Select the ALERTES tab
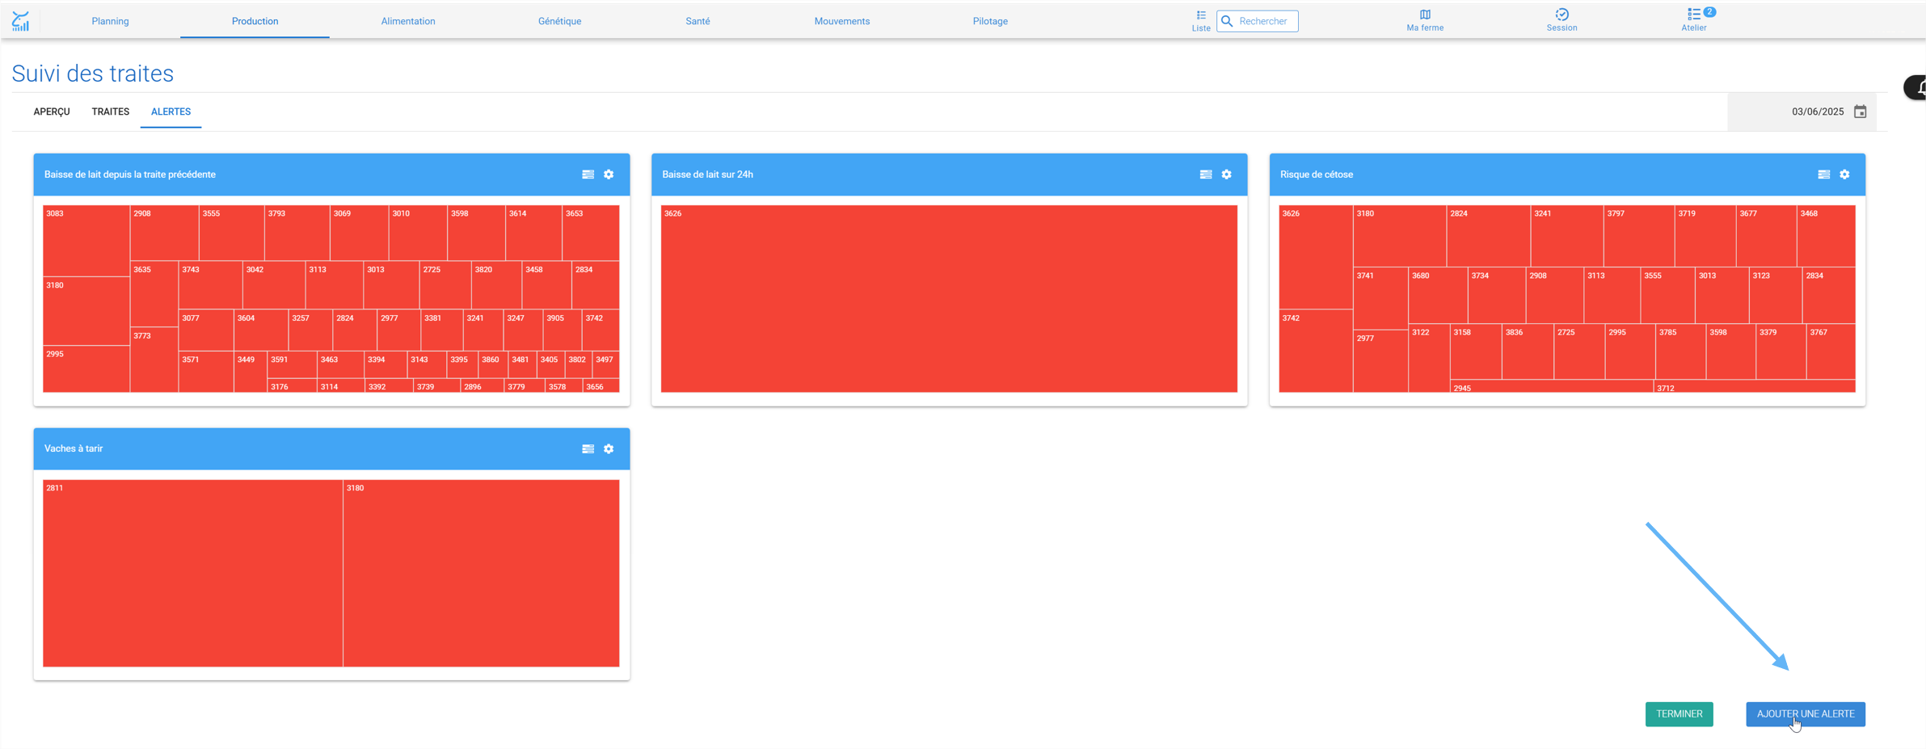 pos(171,112)
